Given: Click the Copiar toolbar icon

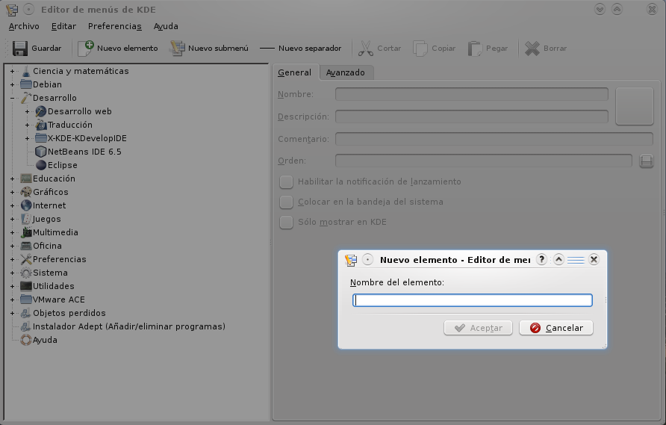Looking at the screenshot, I should pos(420,49).
